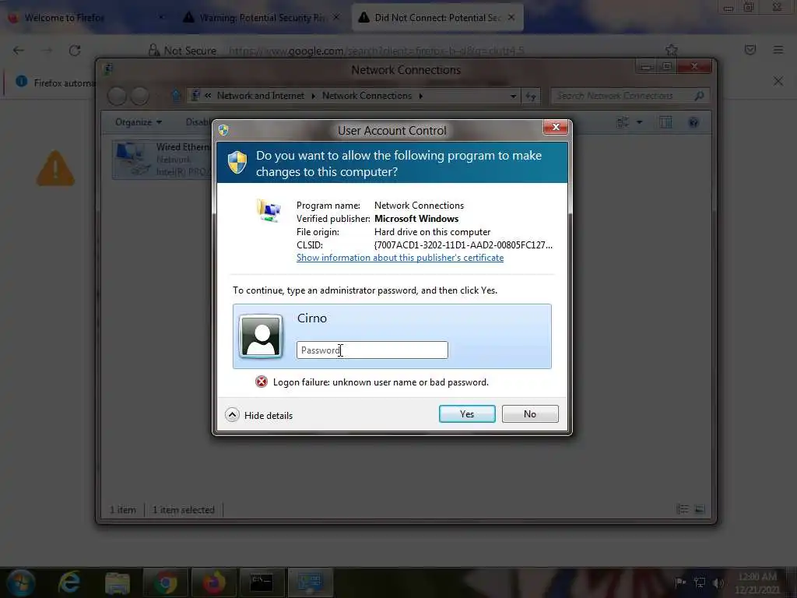The width and height of the screenshot is (797, 598).
Task: Click the Logon failure error message text
Action: (381, 382)
